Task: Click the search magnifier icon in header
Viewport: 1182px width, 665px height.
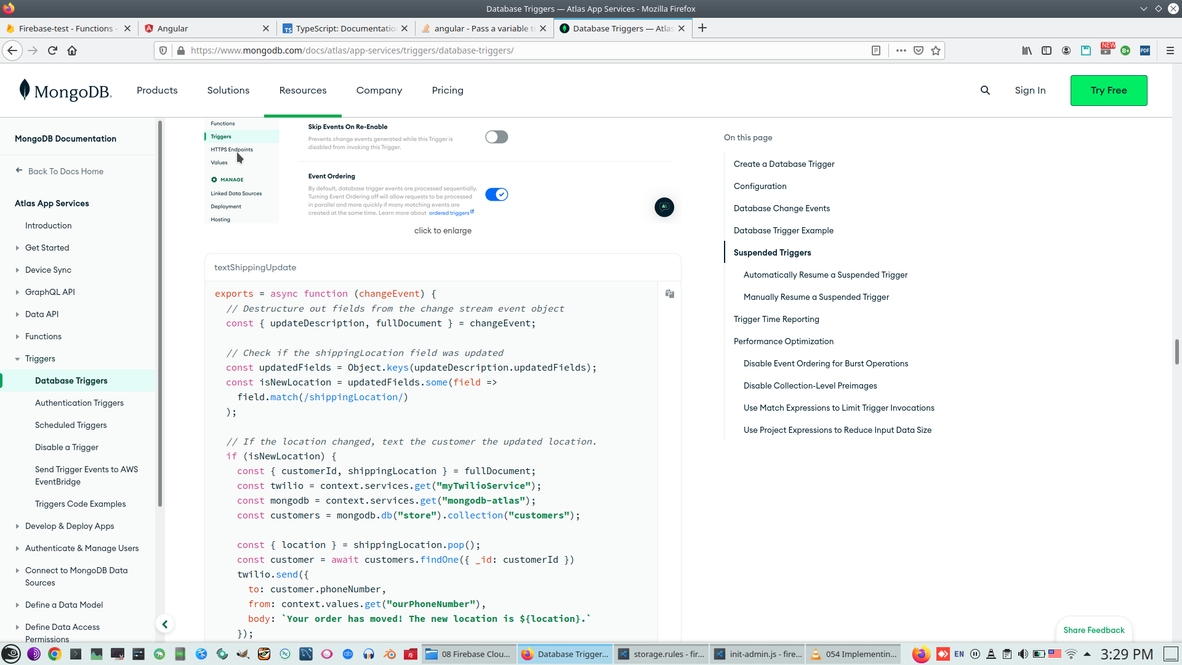Action: 985,91
